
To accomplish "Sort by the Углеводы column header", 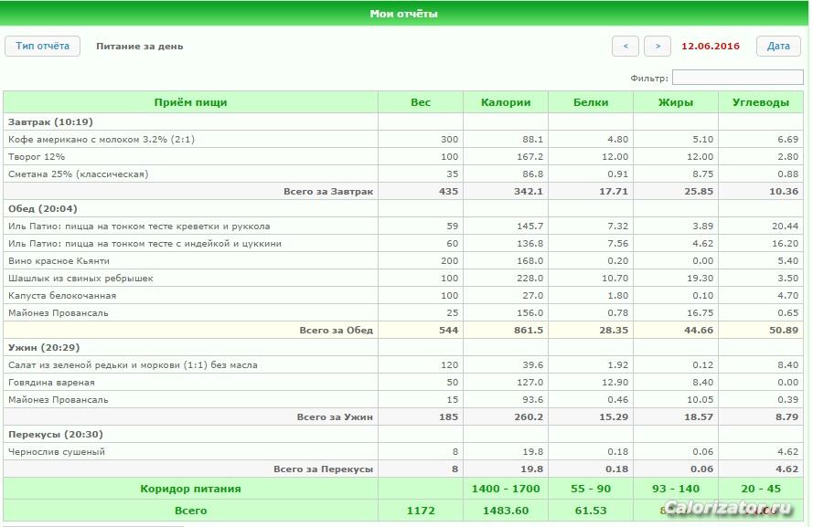I will (761, 102).
